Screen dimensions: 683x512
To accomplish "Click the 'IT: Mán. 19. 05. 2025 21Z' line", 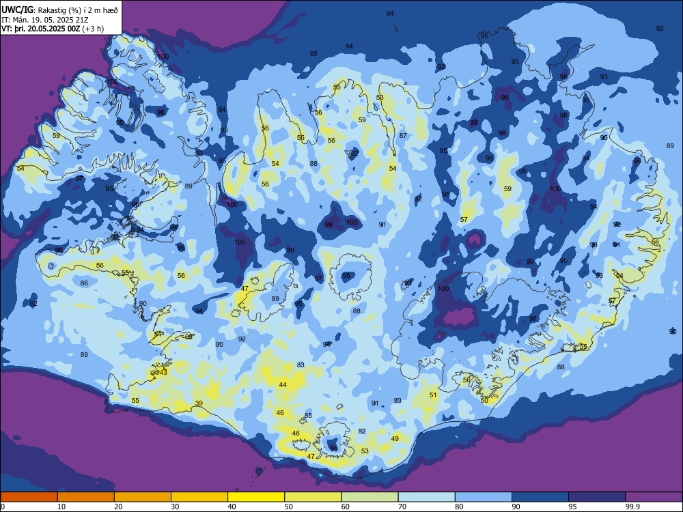I will point(45,20).
